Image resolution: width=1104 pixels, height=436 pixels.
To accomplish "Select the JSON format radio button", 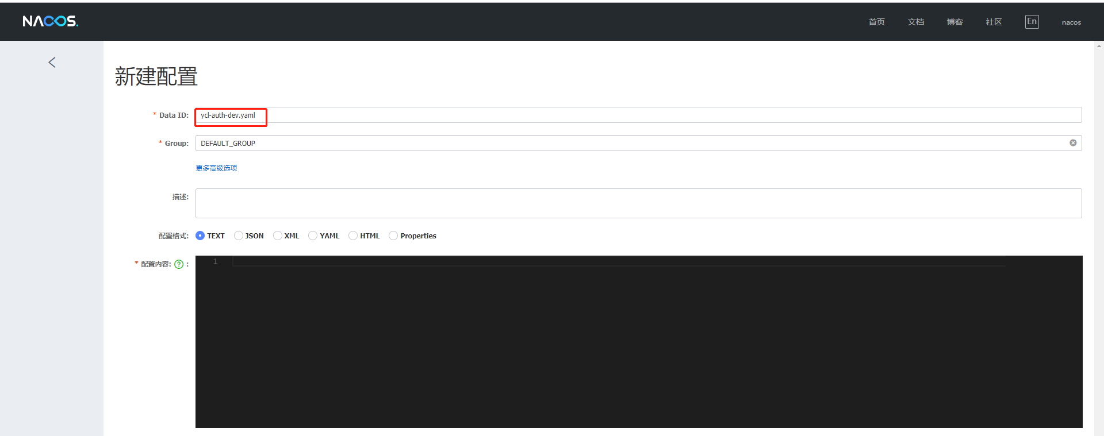I will click(x=238, y=236).
